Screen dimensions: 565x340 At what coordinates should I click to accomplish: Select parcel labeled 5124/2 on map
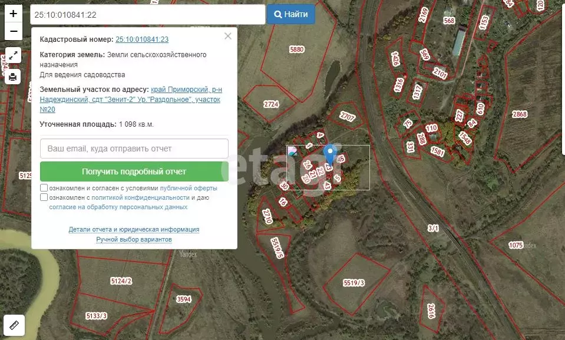[x=121, y=281]
